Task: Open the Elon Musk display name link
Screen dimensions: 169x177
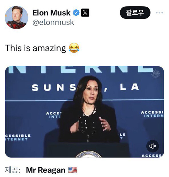Action: [51, 13]
